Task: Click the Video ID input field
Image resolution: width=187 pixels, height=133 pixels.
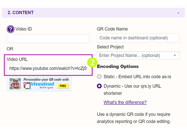Action: pos(48,38)
